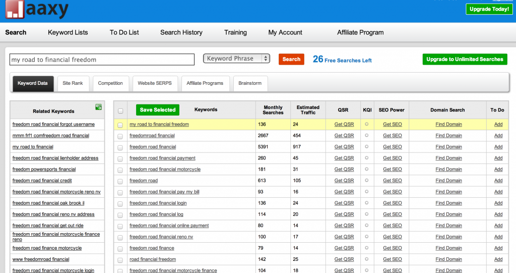516x273 pixels.
Task: Toggle the select-all checkbox in table header
Action: click(x=120, y=111)
